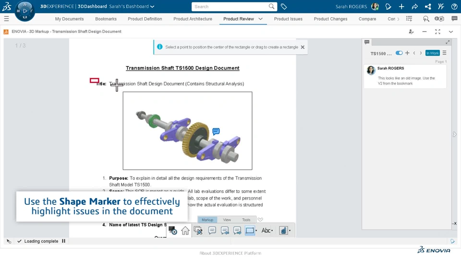Click the play experience tool in the bottom toolbar
This screenshot has width=461, height=259.
(172, 231)
